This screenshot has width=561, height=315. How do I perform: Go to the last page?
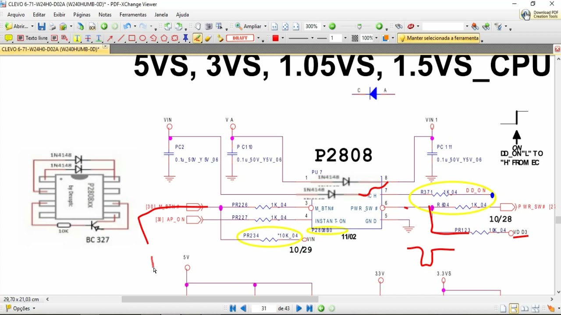[x=309, y=308]
